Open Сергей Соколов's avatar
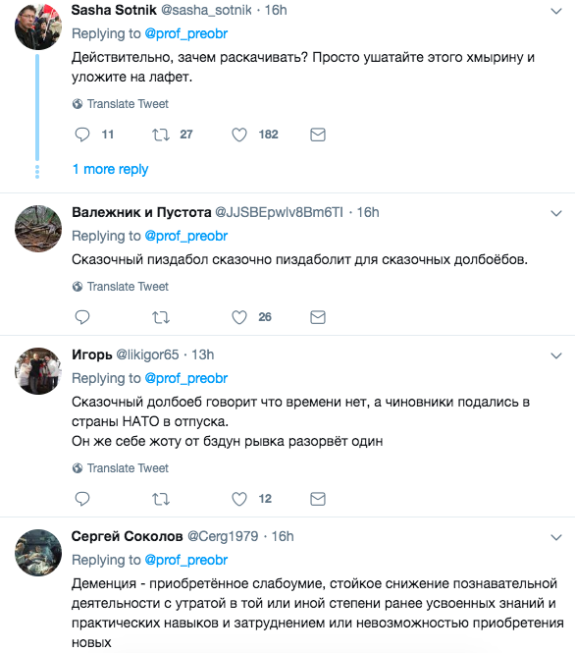The image size is (575, 653). [38, 553]
